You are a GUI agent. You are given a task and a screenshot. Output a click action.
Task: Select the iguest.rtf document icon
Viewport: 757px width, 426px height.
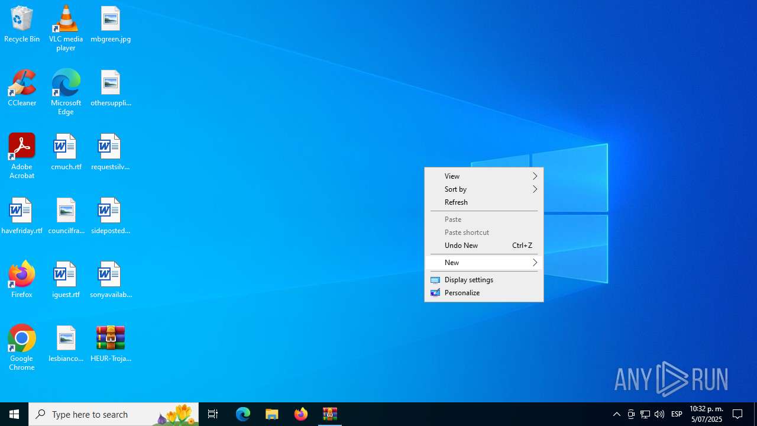point(66,280)
